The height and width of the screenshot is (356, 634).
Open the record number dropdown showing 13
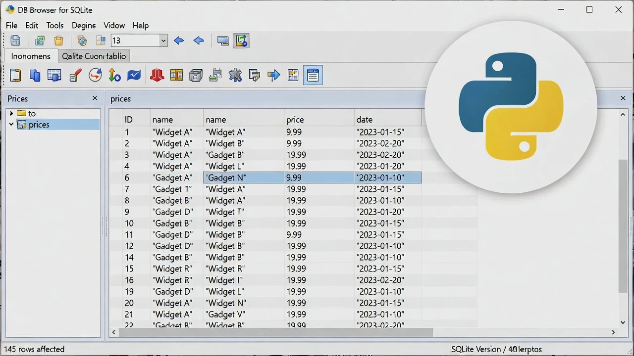pyautogui.click(x=163, y=41)
